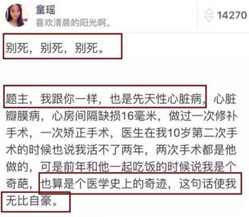Click the boxed text 别死，别死，别死。
Screen dimensions: 249x217
point(55,48)
